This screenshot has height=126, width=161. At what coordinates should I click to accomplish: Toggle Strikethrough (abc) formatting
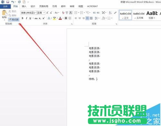(x=36, y=18)
